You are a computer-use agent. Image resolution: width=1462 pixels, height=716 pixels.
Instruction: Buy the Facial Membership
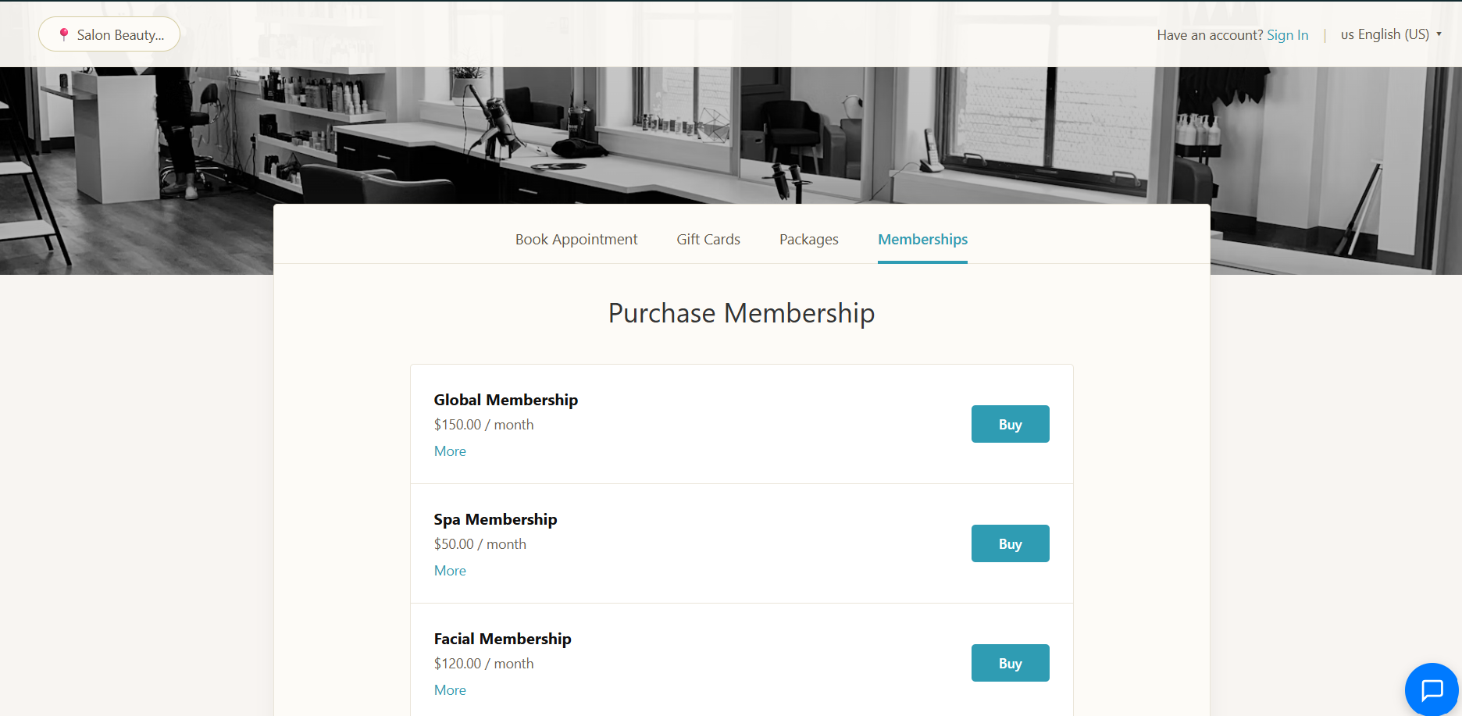[1011, 663]
